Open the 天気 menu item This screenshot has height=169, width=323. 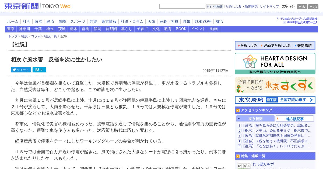tap(152, 21)
